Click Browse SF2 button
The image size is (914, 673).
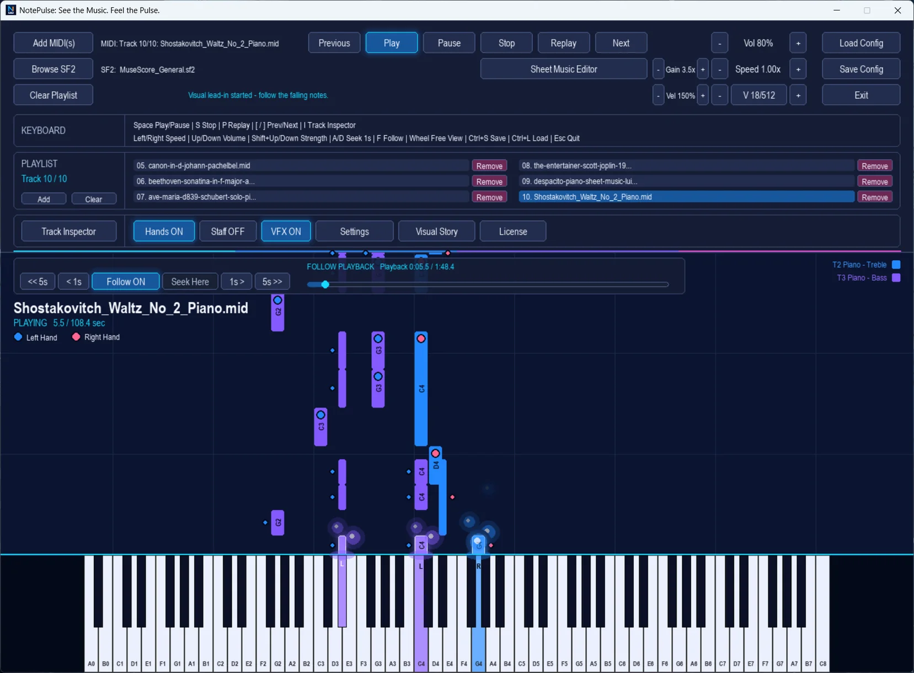coord(54,70)
